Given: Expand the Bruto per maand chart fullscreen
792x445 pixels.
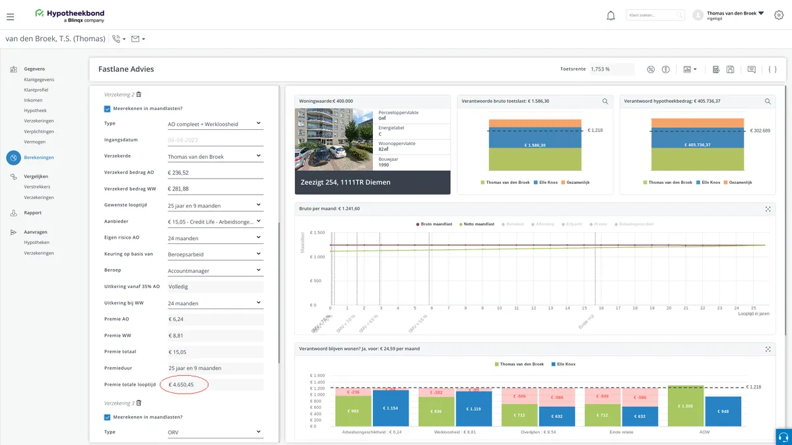Looking at the screenshot, I should [768, 209].
